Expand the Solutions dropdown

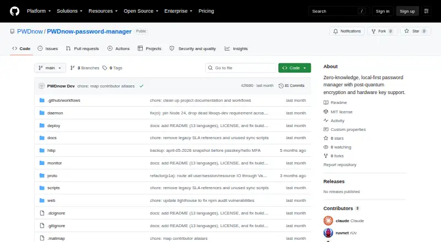(x=69, y=11)
